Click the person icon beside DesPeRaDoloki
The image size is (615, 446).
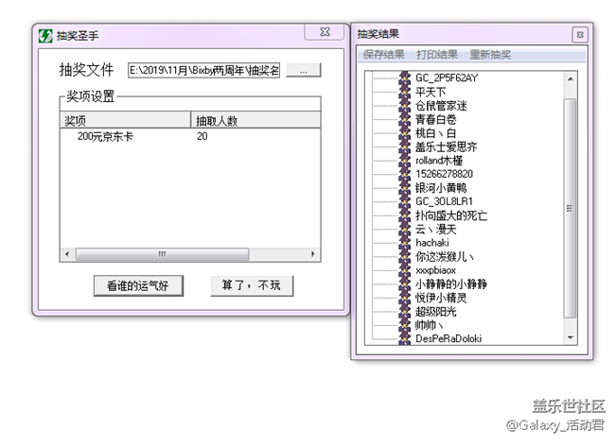pyautogui.click(x=405, y=338)
